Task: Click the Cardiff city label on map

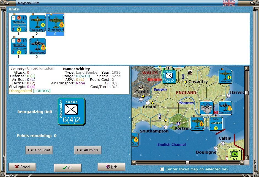Action: pos(142,92)
